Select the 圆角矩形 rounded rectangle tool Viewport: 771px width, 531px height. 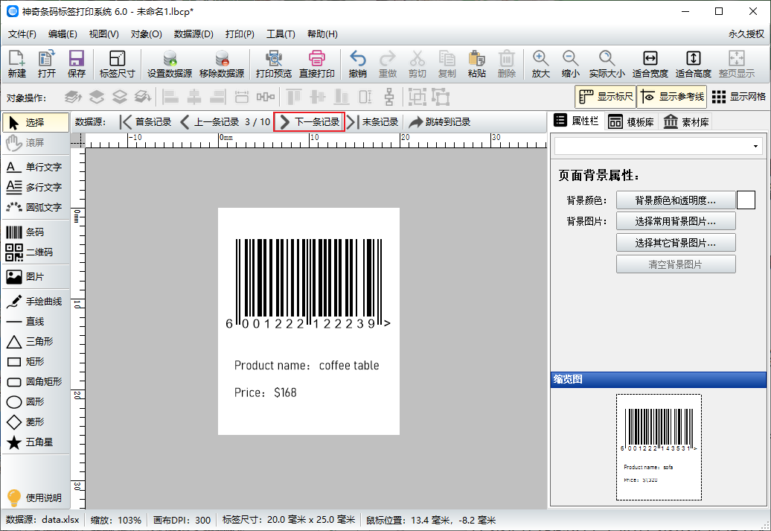coord(34,382)
